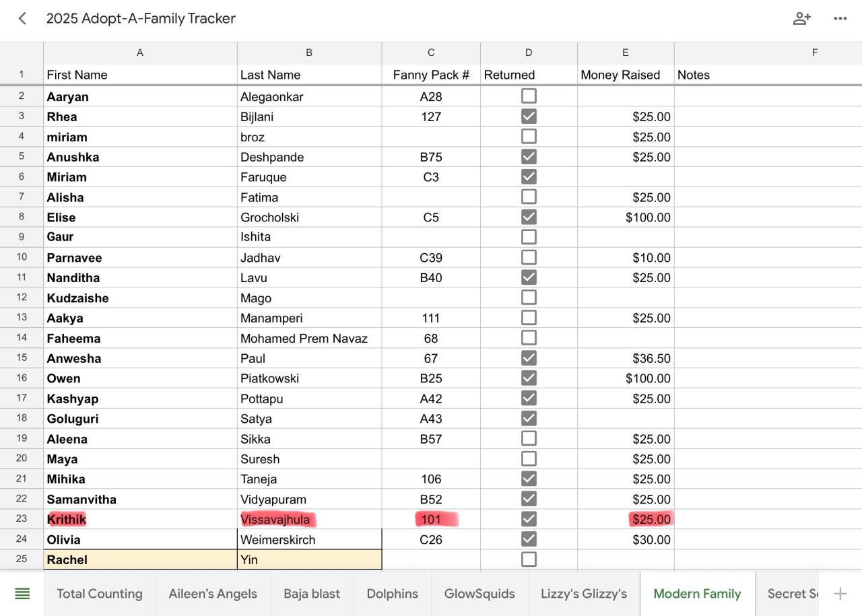Image resolution: width=862 pixels, height=616 pixels.
Task: Add a new sheet with plus icon
Action: pyautogui.click(x=840, y=593)
